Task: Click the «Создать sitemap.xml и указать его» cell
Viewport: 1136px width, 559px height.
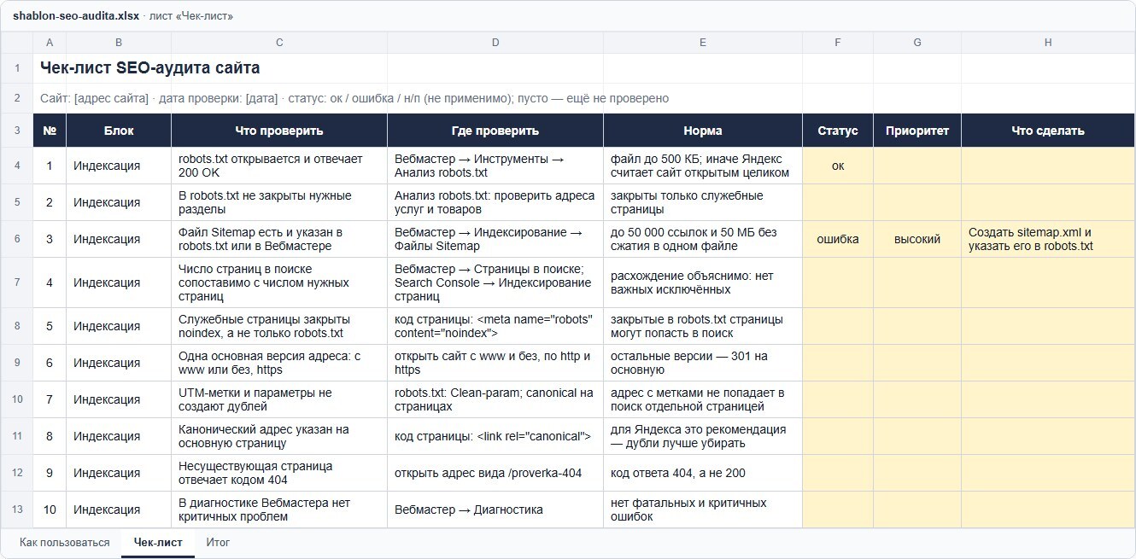Action: click(x=1048, y=239)
